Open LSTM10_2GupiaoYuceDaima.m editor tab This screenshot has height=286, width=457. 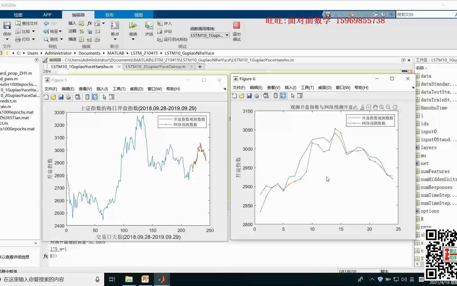pyautogui.click(x=156, y=67)
